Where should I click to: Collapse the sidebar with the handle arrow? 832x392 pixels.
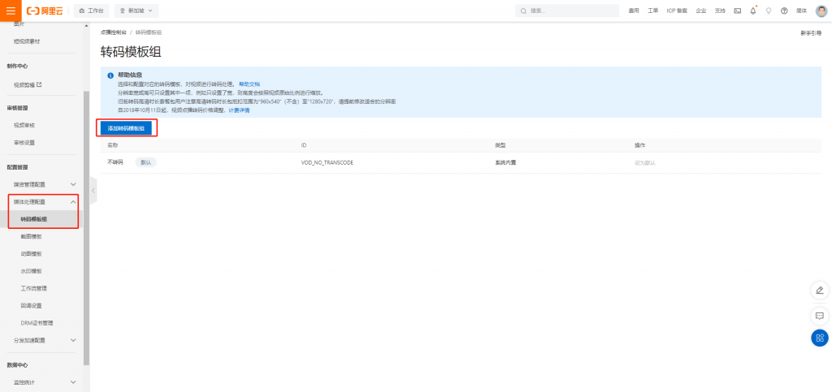click(94, 191)
